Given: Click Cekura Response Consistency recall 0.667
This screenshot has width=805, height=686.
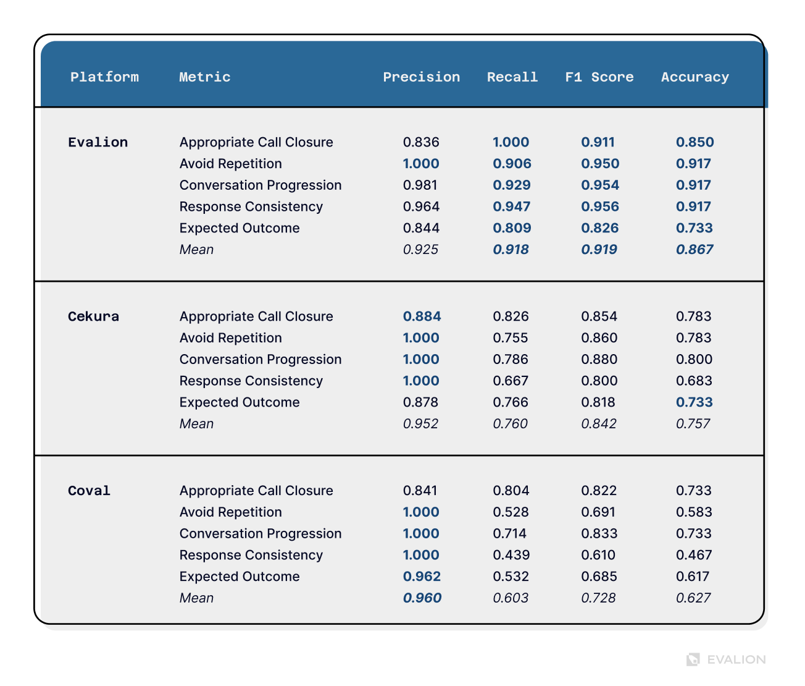Looking at the screenshot, I should click(x=510, y=381).
